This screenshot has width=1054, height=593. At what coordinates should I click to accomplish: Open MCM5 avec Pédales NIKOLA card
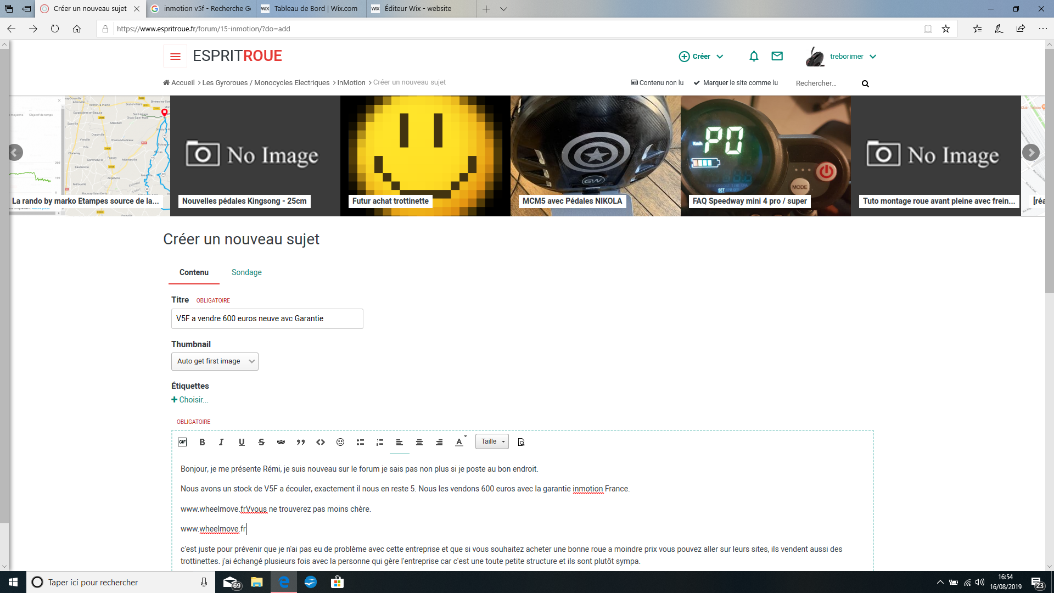tap(596, 156)
